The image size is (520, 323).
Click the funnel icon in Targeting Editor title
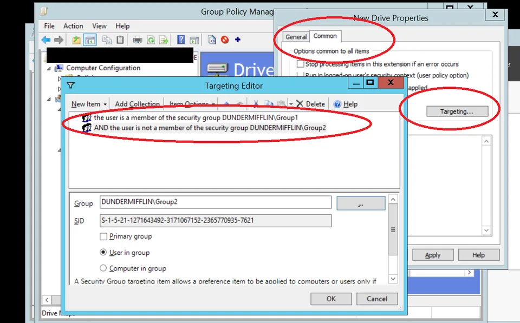[x=70, y=85]
